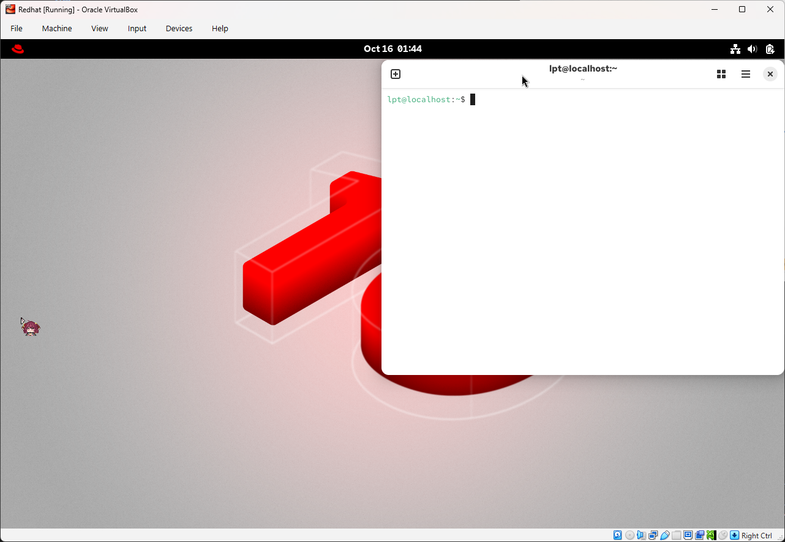Open a new terminal tab with plus button

[396, 73]
